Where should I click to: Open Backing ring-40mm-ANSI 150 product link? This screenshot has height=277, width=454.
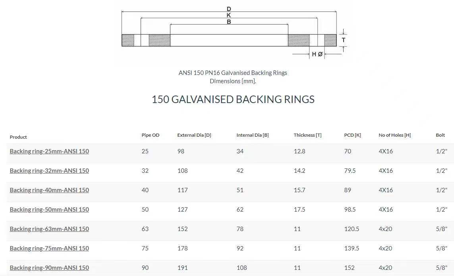click(x=49, y=190)
